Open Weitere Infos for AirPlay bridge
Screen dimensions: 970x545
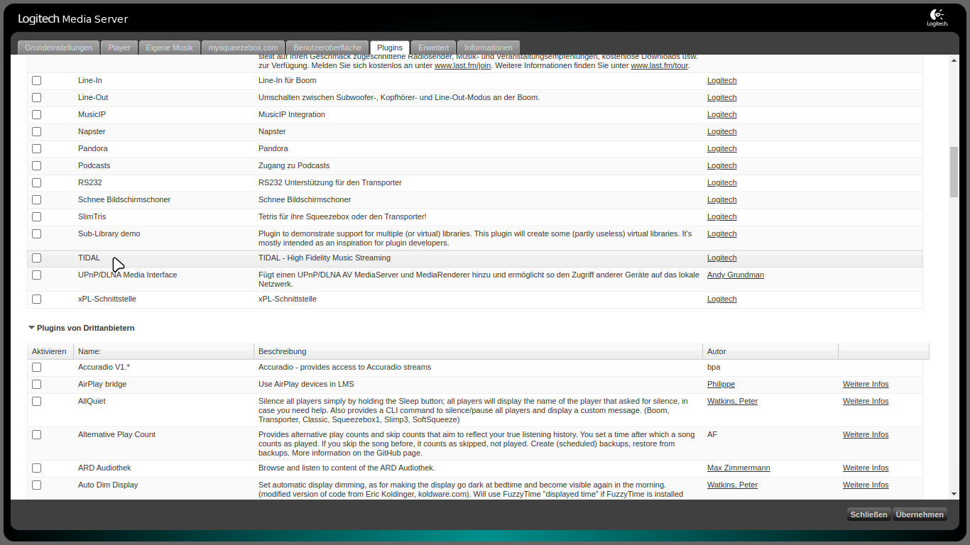[x=866, y=384]
